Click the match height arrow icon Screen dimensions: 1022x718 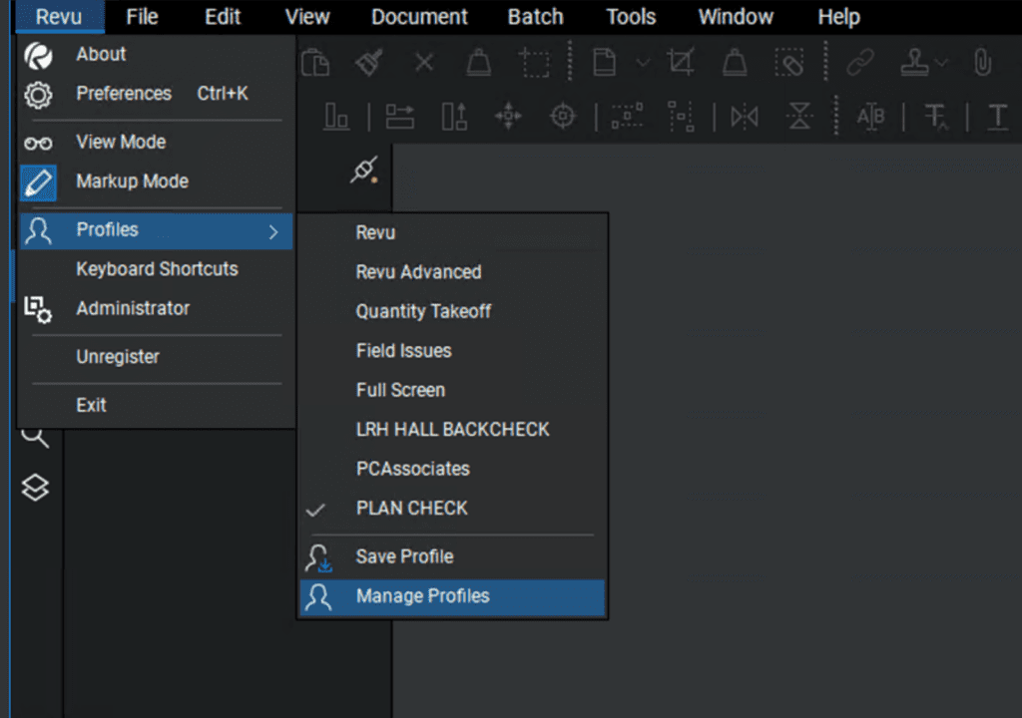(454, 118)
